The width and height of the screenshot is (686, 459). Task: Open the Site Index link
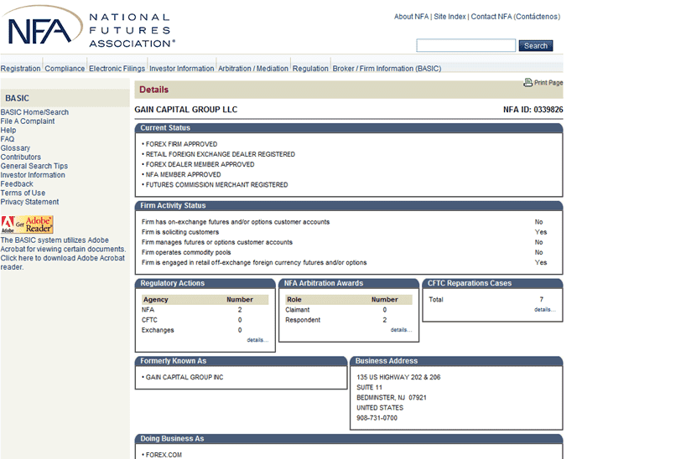point(450,17)
